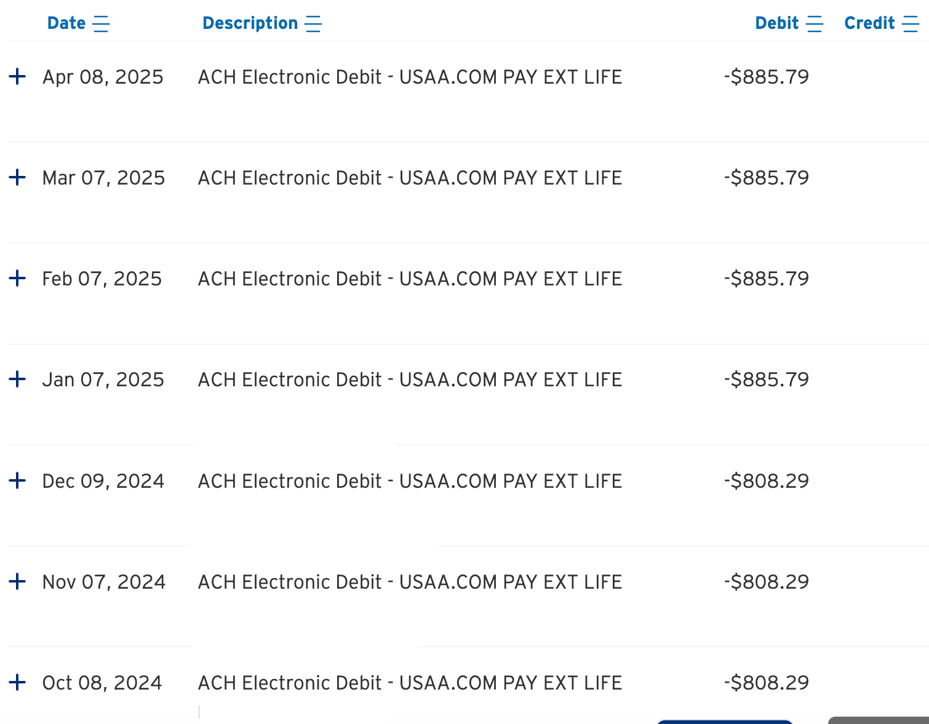Sort by the Description header label
This screenshot has width=929, height=724.
pos(250,23)
